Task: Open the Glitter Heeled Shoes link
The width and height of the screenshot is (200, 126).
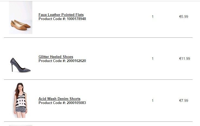Action: [56, 57]
